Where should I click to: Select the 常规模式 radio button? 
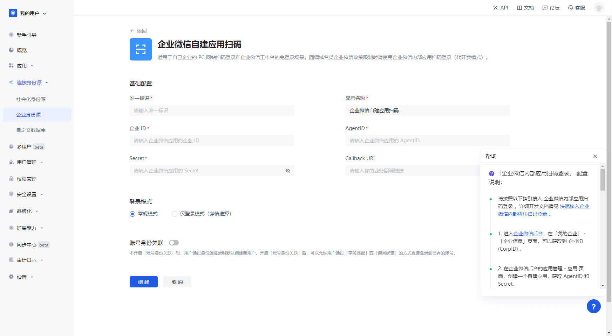[132, 214]
